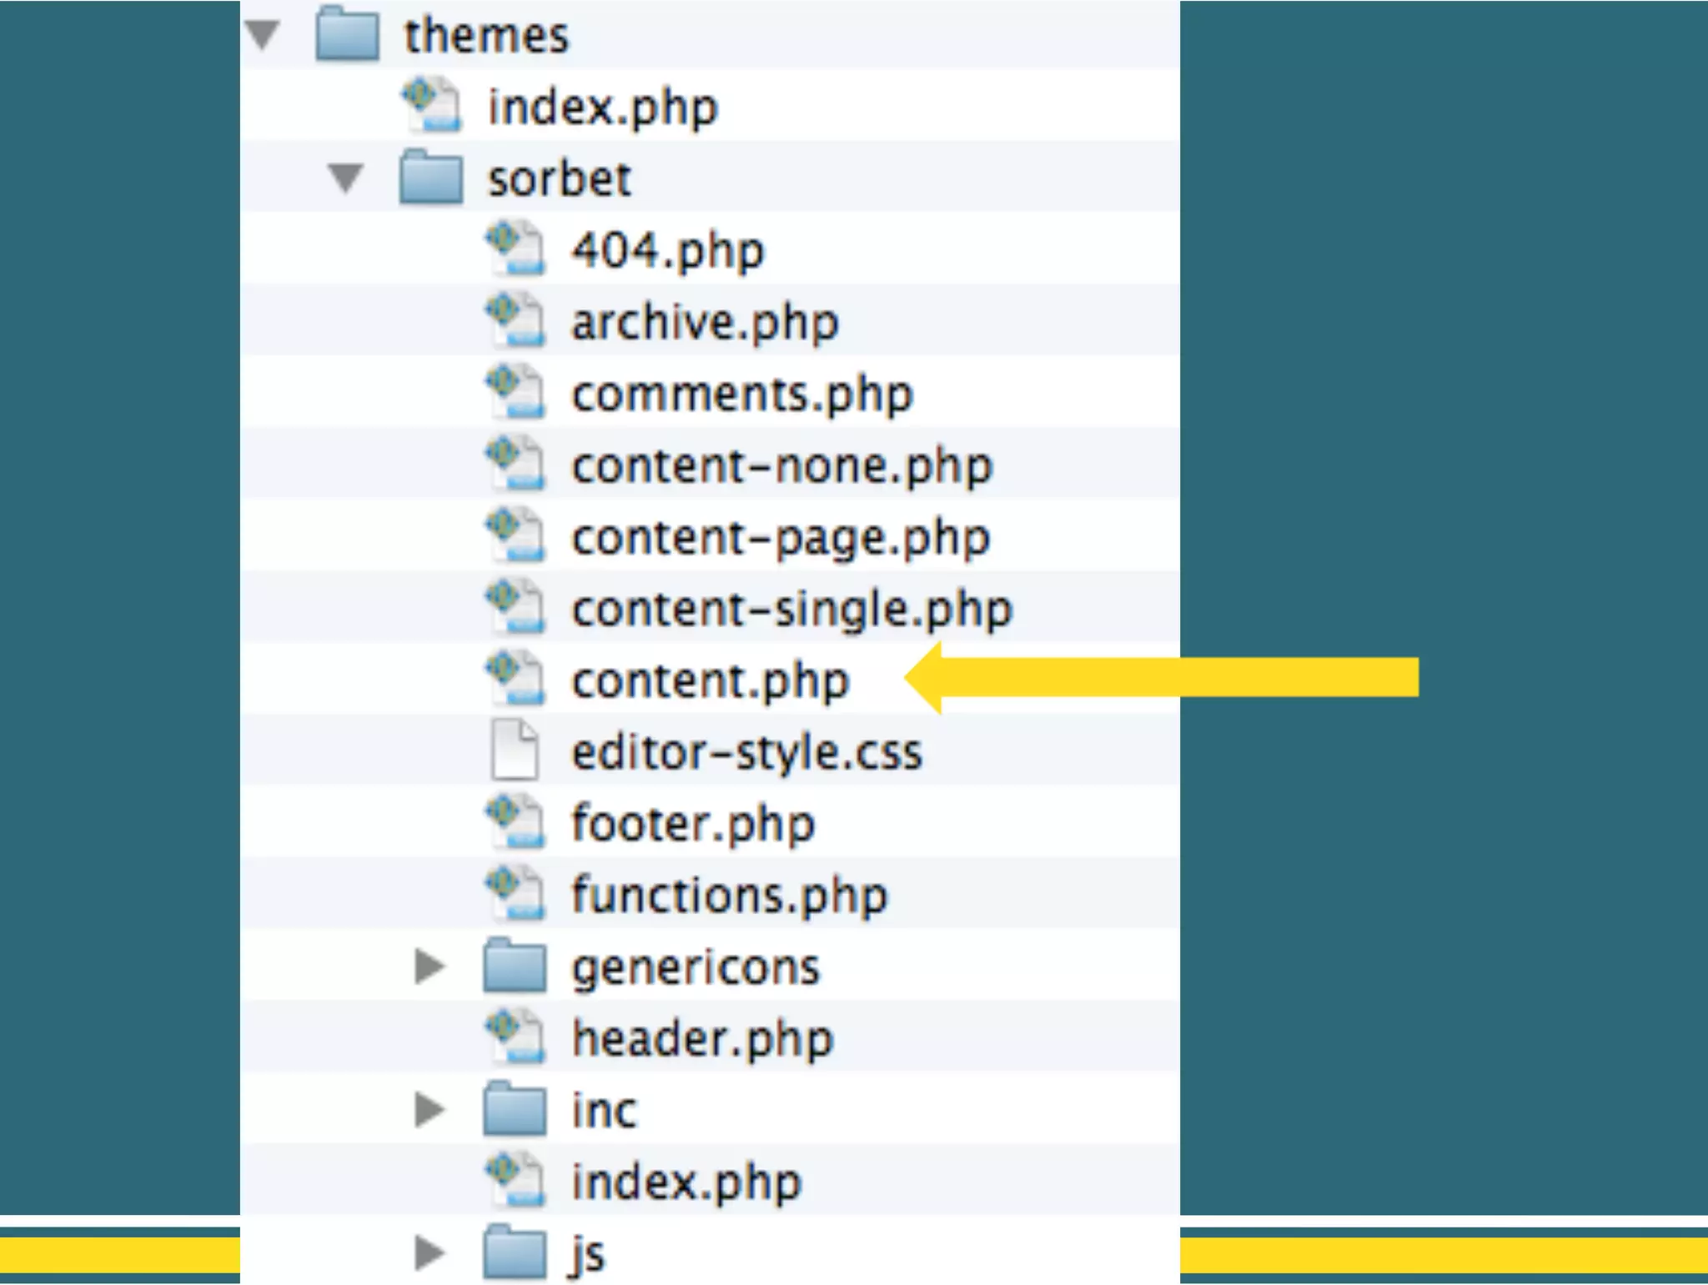
Task: Collapse the themes folder disclosure triangle
Action: (x=262, y=34)
